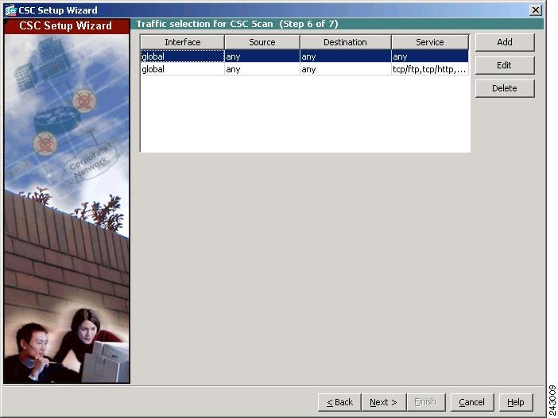The image size is (558, 418).
Task: Open Help for the wizard
Action: coord(516,402)
